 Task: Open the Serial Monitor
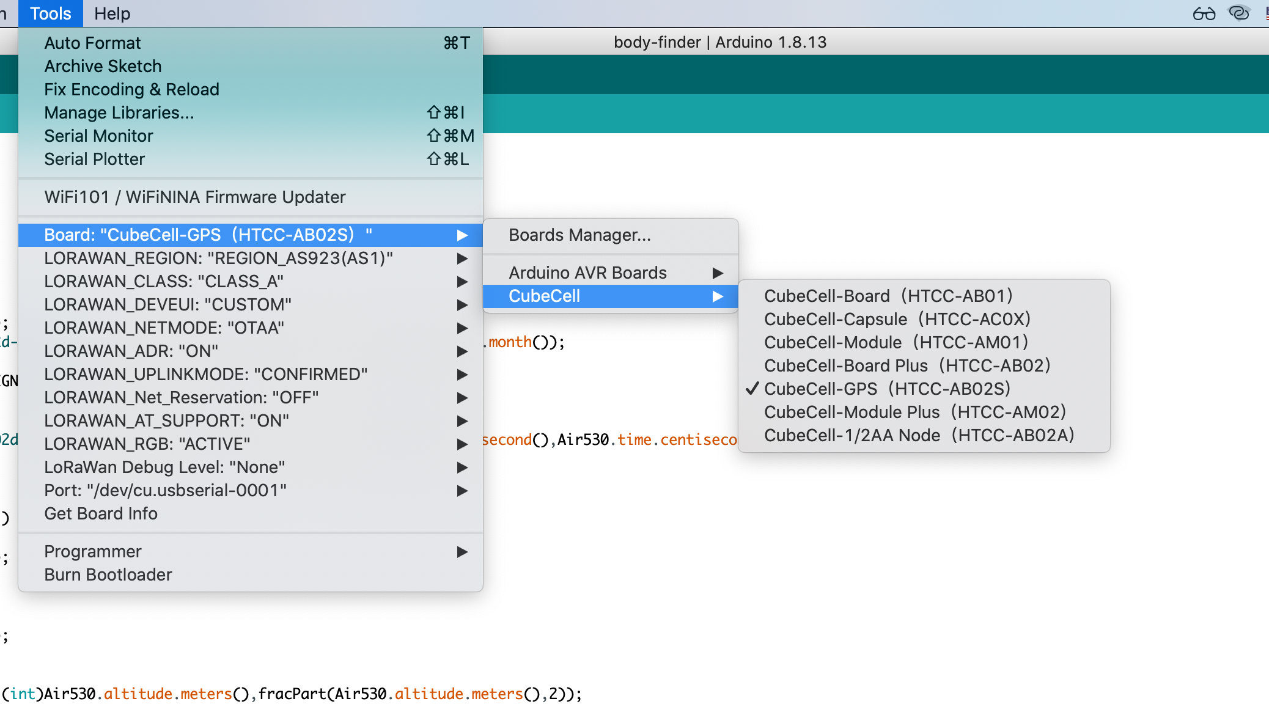coord(98,136)
